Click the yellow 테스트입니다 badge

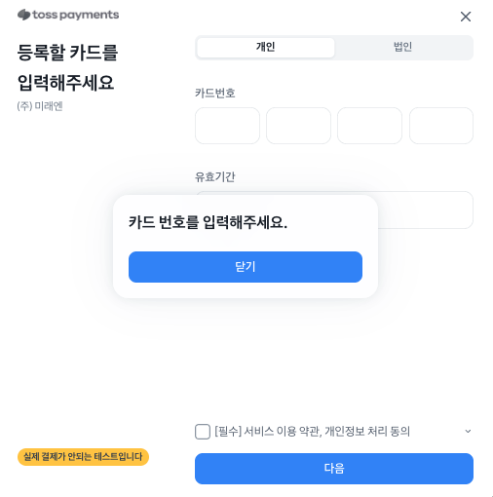click(x=83, y=457)
